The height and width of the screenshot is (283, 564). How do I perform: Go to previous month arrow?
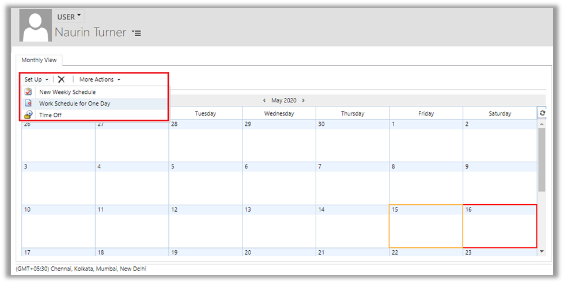pyautogui.click(x=264, y=100)
